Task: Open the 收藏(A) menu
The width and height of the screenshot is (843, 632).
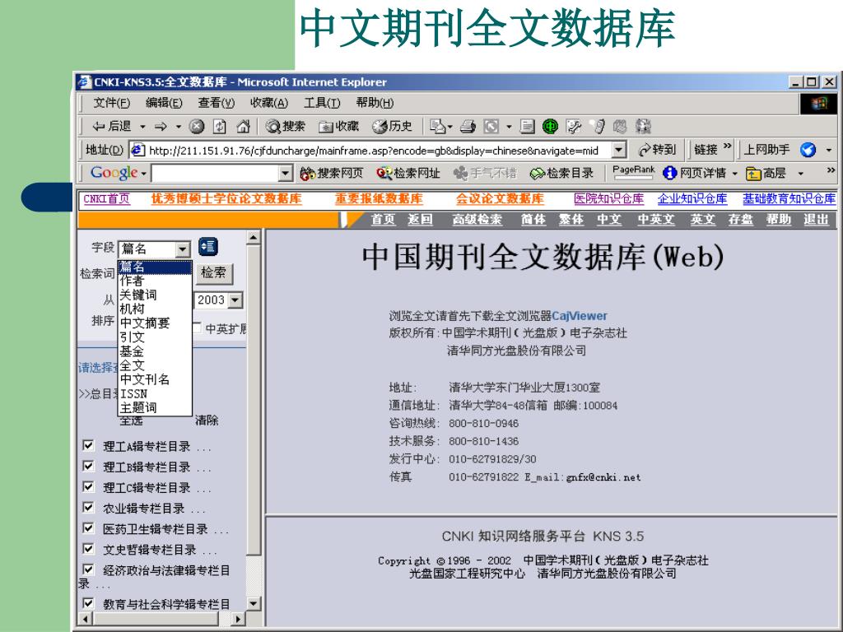Action: click(269, 103)
